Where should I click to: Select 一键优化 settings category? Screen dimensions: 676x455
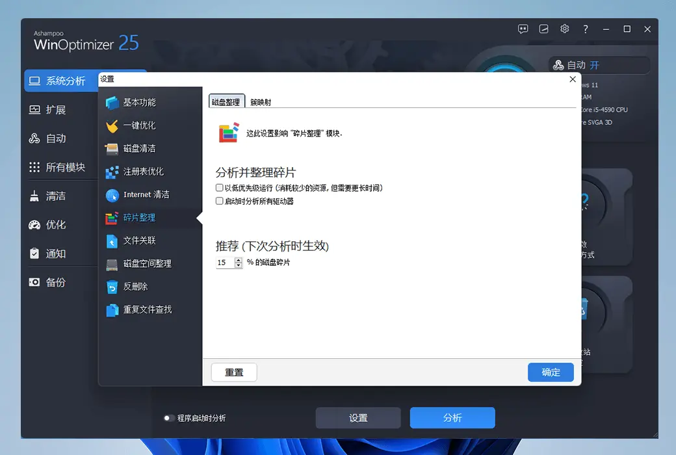(x=150, y=125)
